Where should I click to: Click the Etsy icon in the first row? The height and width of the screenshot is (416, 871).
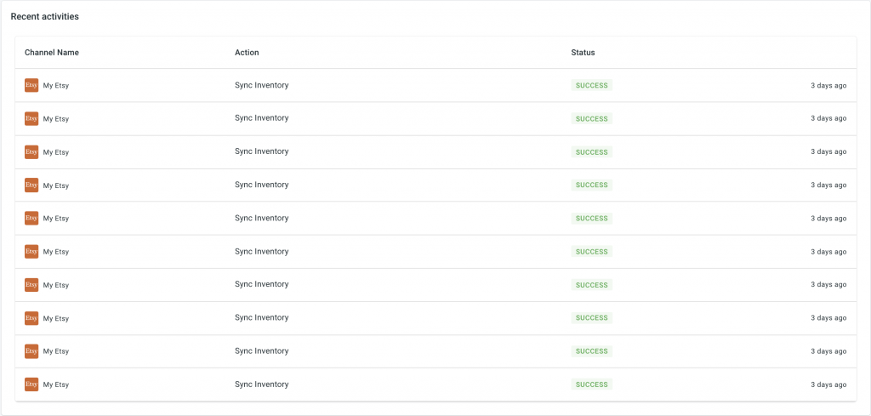(31, 85)
